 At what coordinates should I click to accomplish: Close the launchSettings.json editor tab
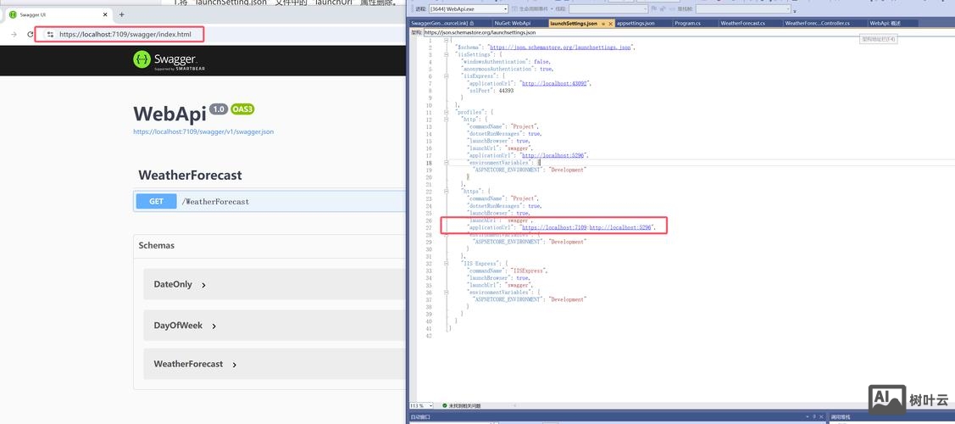610,23
